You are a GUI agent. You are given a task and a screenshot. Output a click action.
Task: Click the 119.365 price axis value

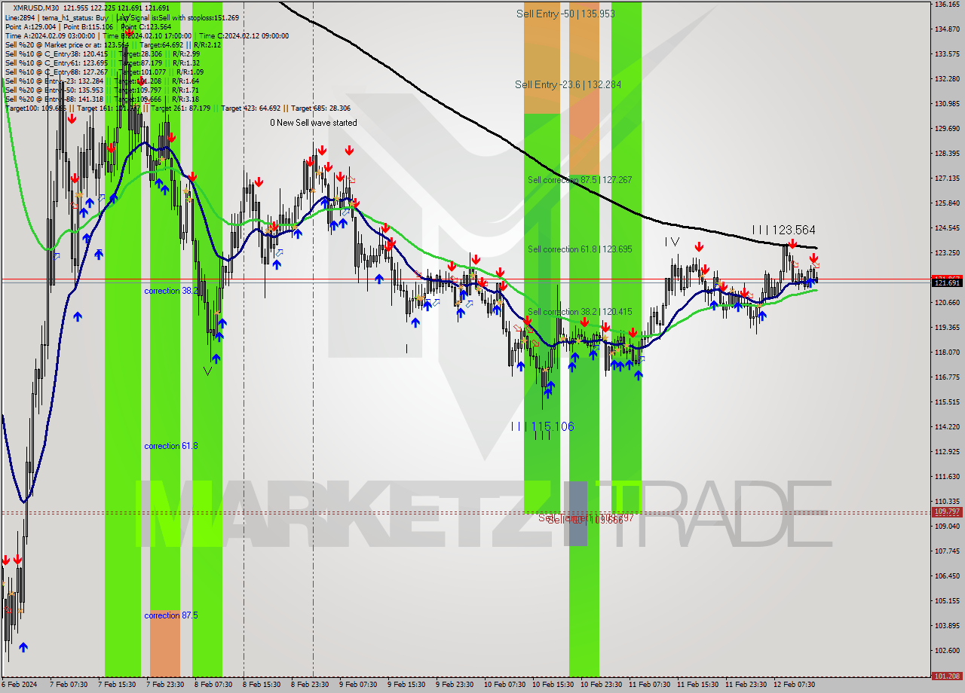tap(948, 328)
